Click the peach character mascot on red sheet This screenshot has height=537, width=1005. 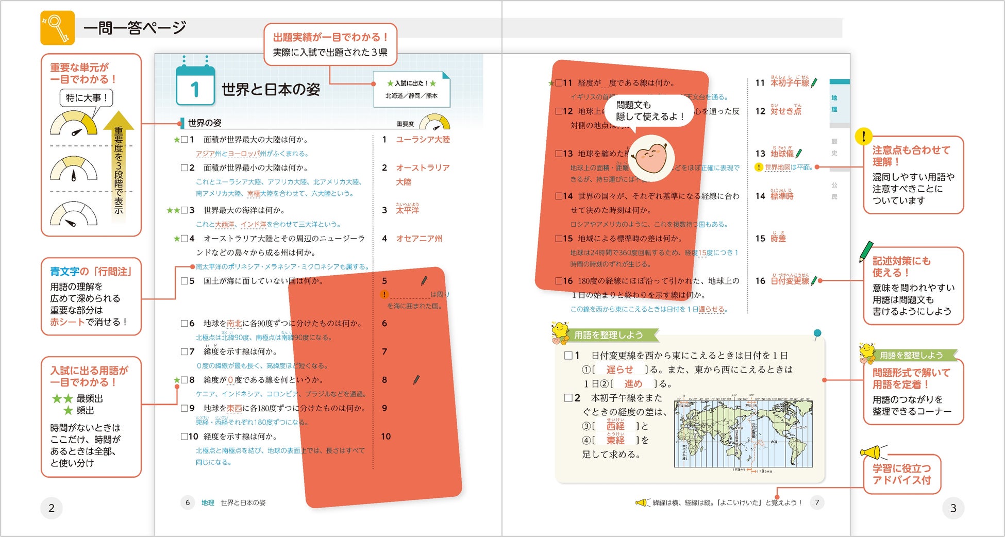pyautogui.click(x=651, y=155)
